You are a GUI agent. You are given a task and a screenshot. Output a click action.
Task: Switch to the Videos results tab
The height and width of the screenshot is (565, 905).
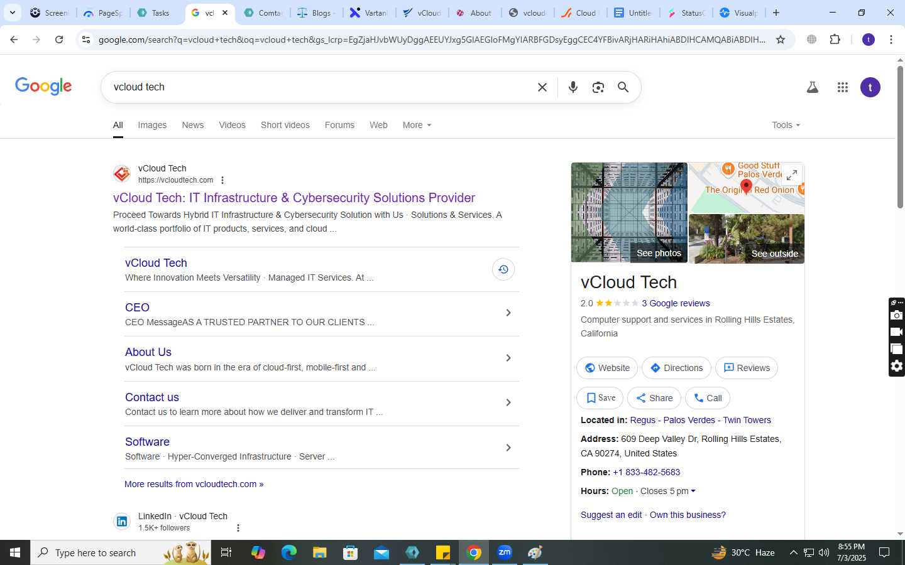232,125
